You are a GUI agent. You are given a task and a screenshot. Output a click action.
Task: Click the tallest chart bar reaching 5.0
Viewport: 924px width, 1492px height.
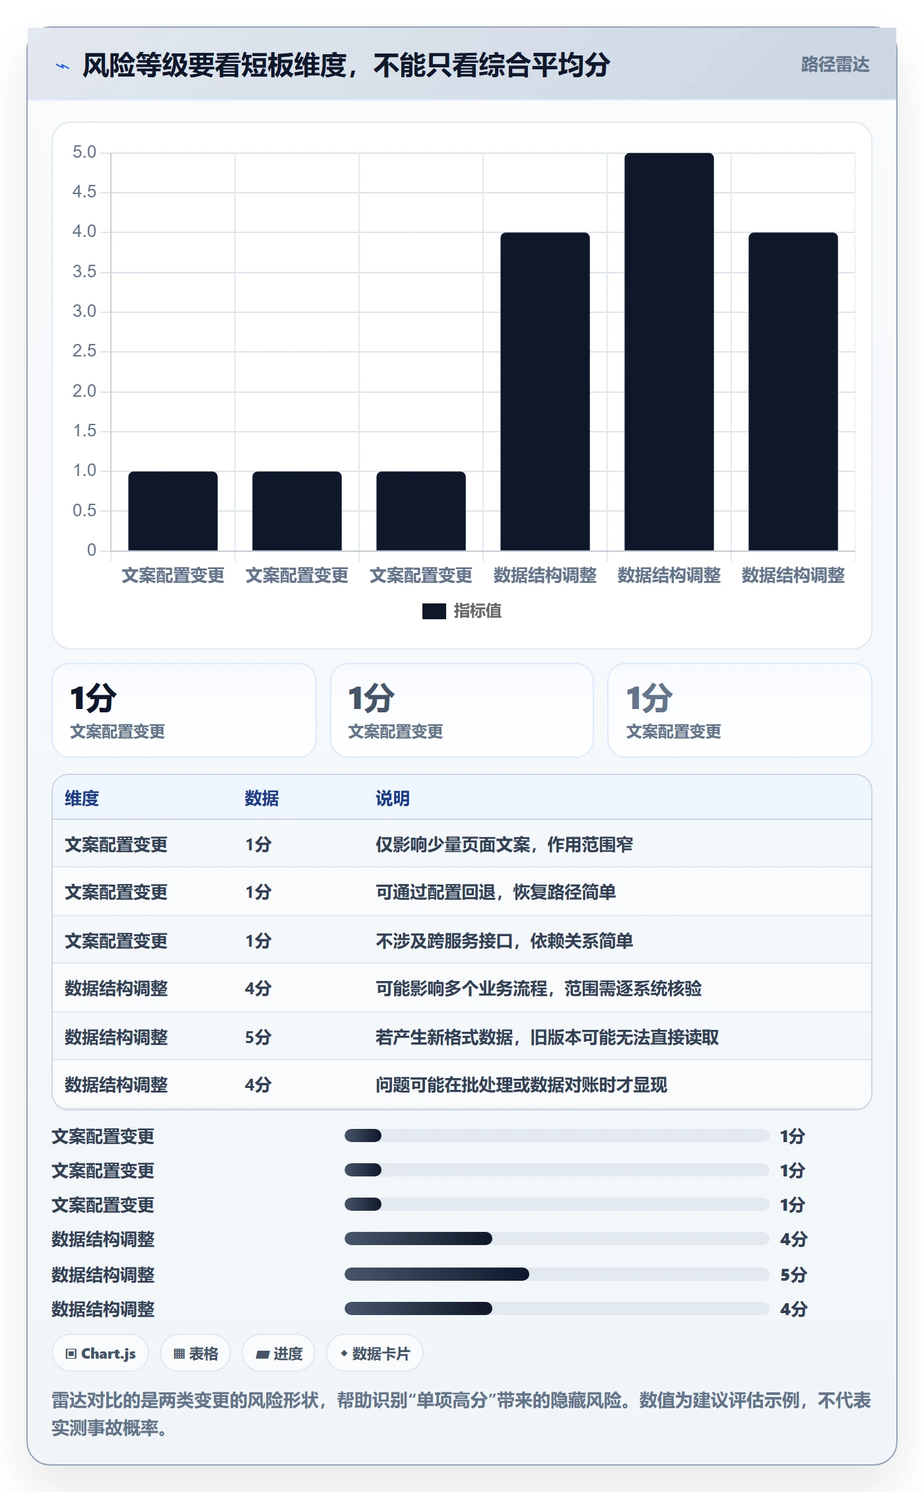coord(669,351)
